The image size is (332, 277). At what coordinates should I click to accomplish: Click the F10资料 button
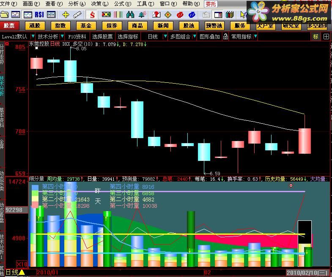click(x=77, y=37)
